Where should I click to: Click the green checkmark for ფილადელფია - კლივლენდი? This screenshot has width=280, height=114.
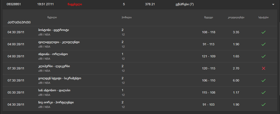tap(263, 44)
